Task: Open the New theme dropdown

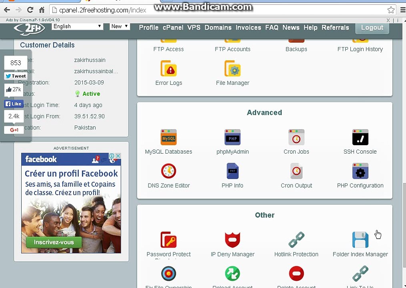Action: pyautogui.click(x=120, y=26)
